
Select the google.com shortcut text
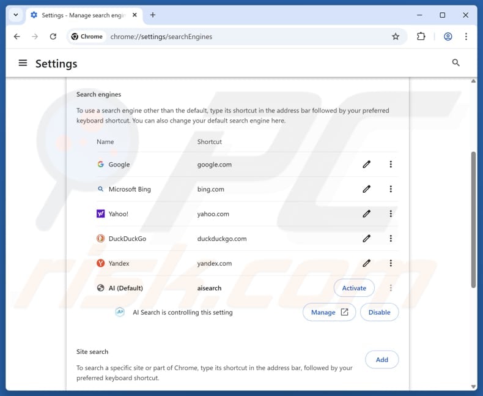(215, 165)
